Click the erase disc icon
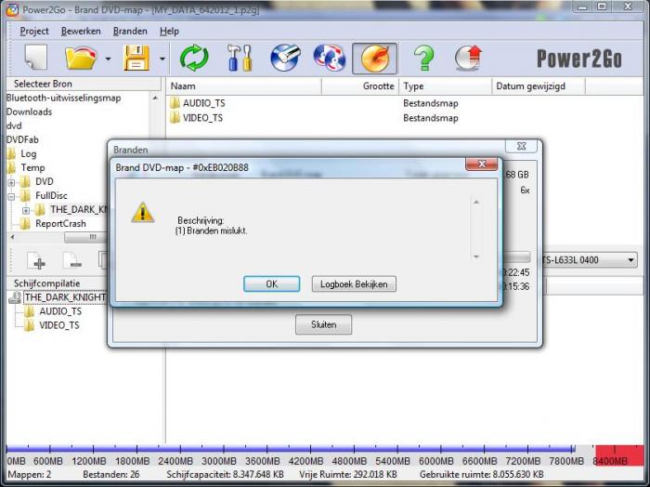 click(285, 58)
